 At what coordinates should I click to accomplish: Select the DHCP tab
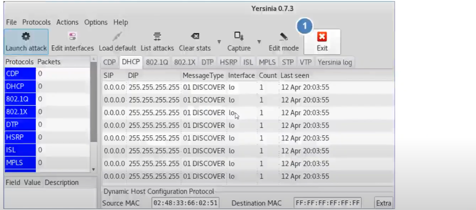tap(131, 62)
